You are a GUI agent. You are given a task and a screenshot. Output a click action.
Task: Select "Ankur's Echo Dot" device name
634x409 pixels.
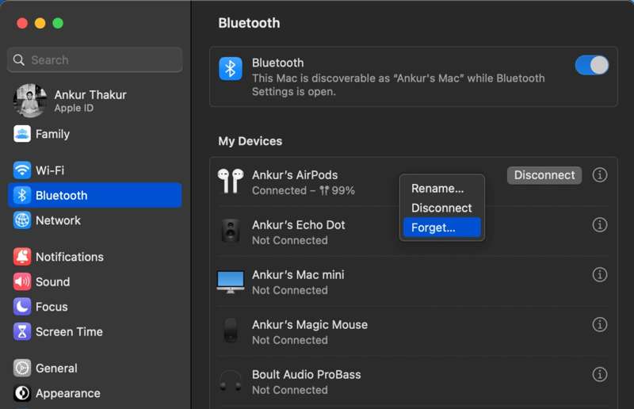point(299,224)
